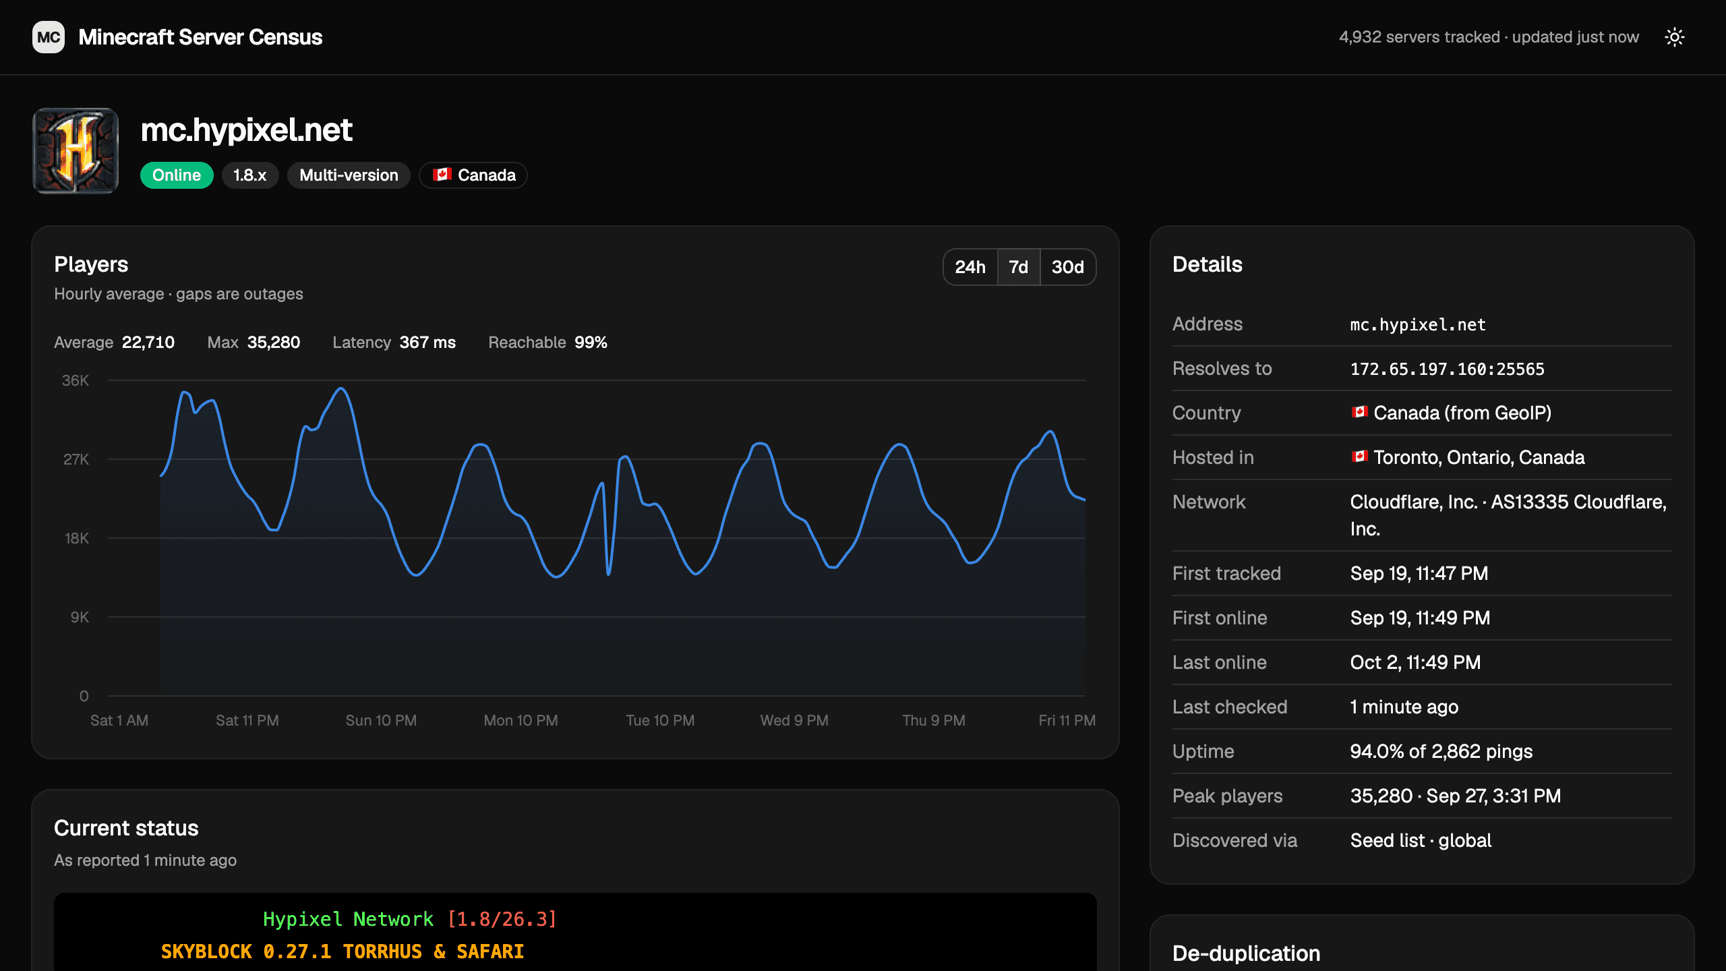Click the 36K y-axis label

[x=76, y=380]
